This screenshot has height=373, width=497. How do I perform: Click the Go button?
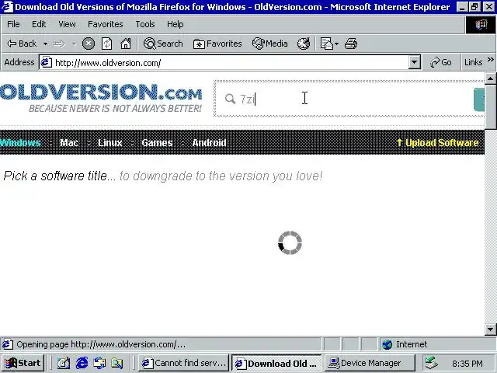tap(440, 62)
